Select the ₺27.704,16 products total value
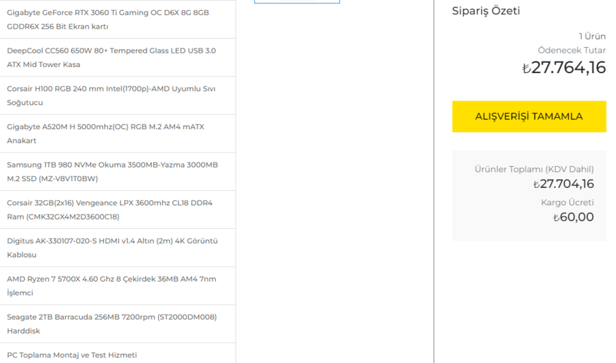 (563, 183)
